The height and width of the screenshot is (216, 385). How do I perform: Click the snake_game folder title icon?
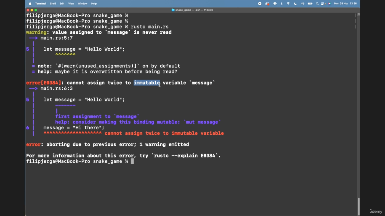coord(173,10)
